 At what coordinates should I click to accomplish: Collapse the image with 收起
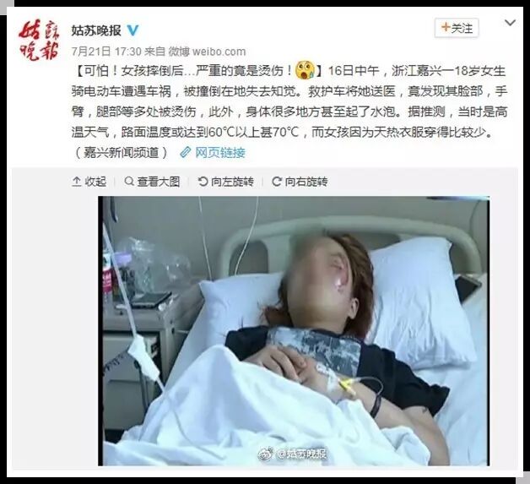click(x=89, y=182)
